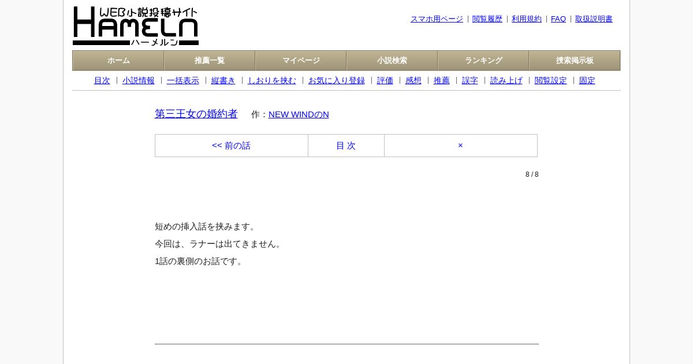Click the 8 / 8 page counter
This screenshot has width=693, height=364.
[x=532, y=174]
